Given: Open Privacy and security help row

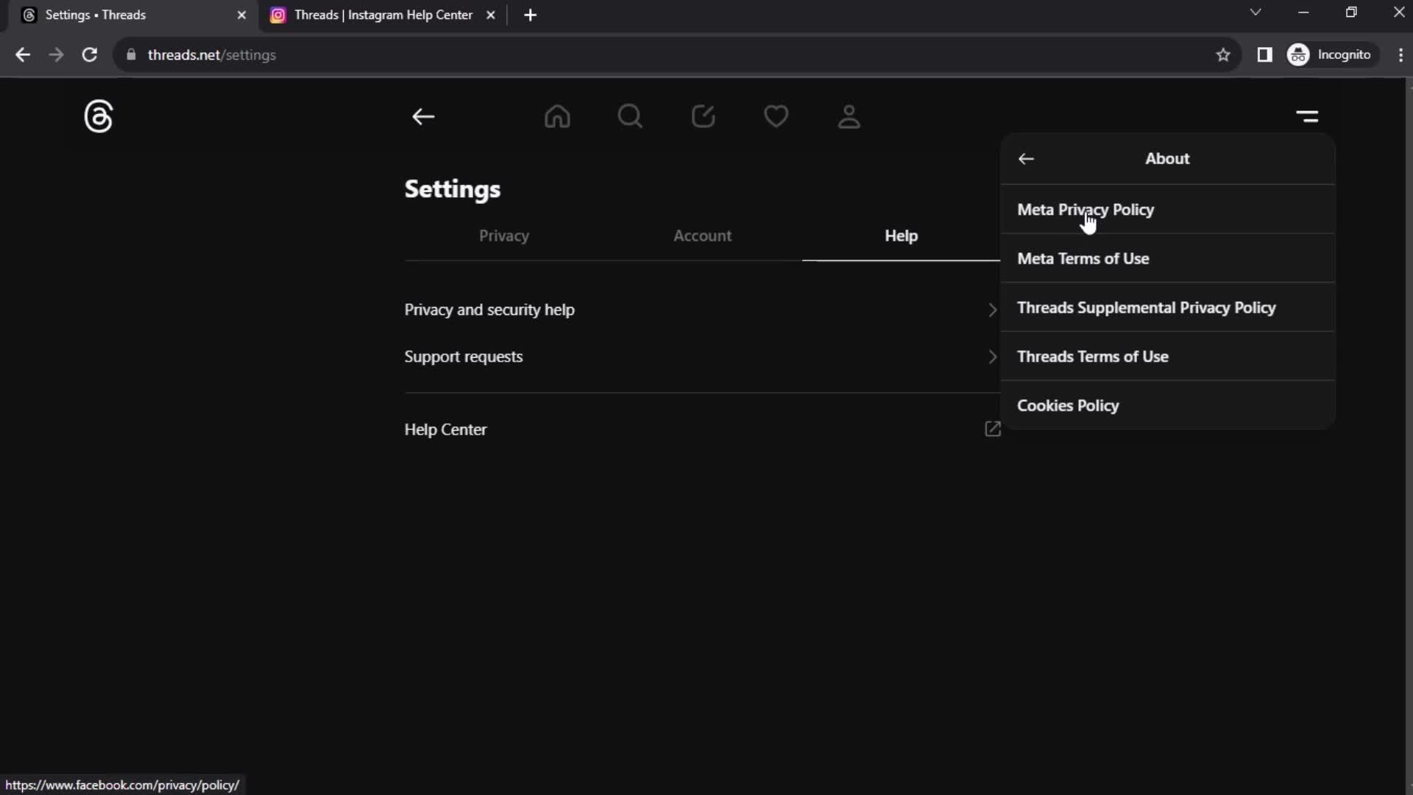Looking at the screenshot, I should click(x=702, y=310).
